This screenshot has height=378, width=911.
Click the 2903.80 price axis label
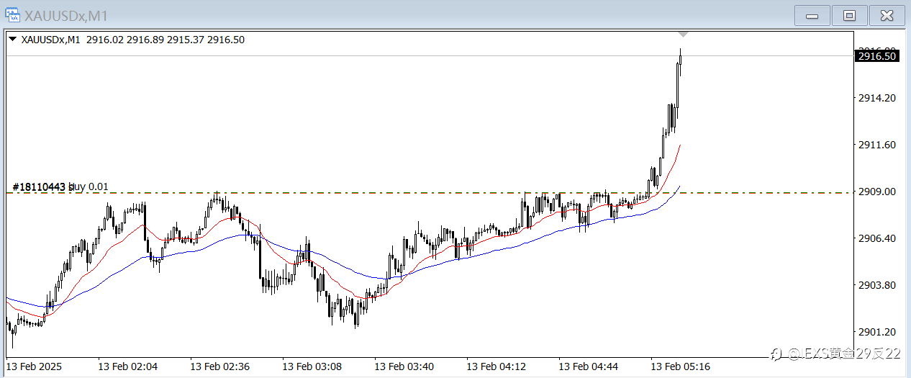[x=876, y=285]
